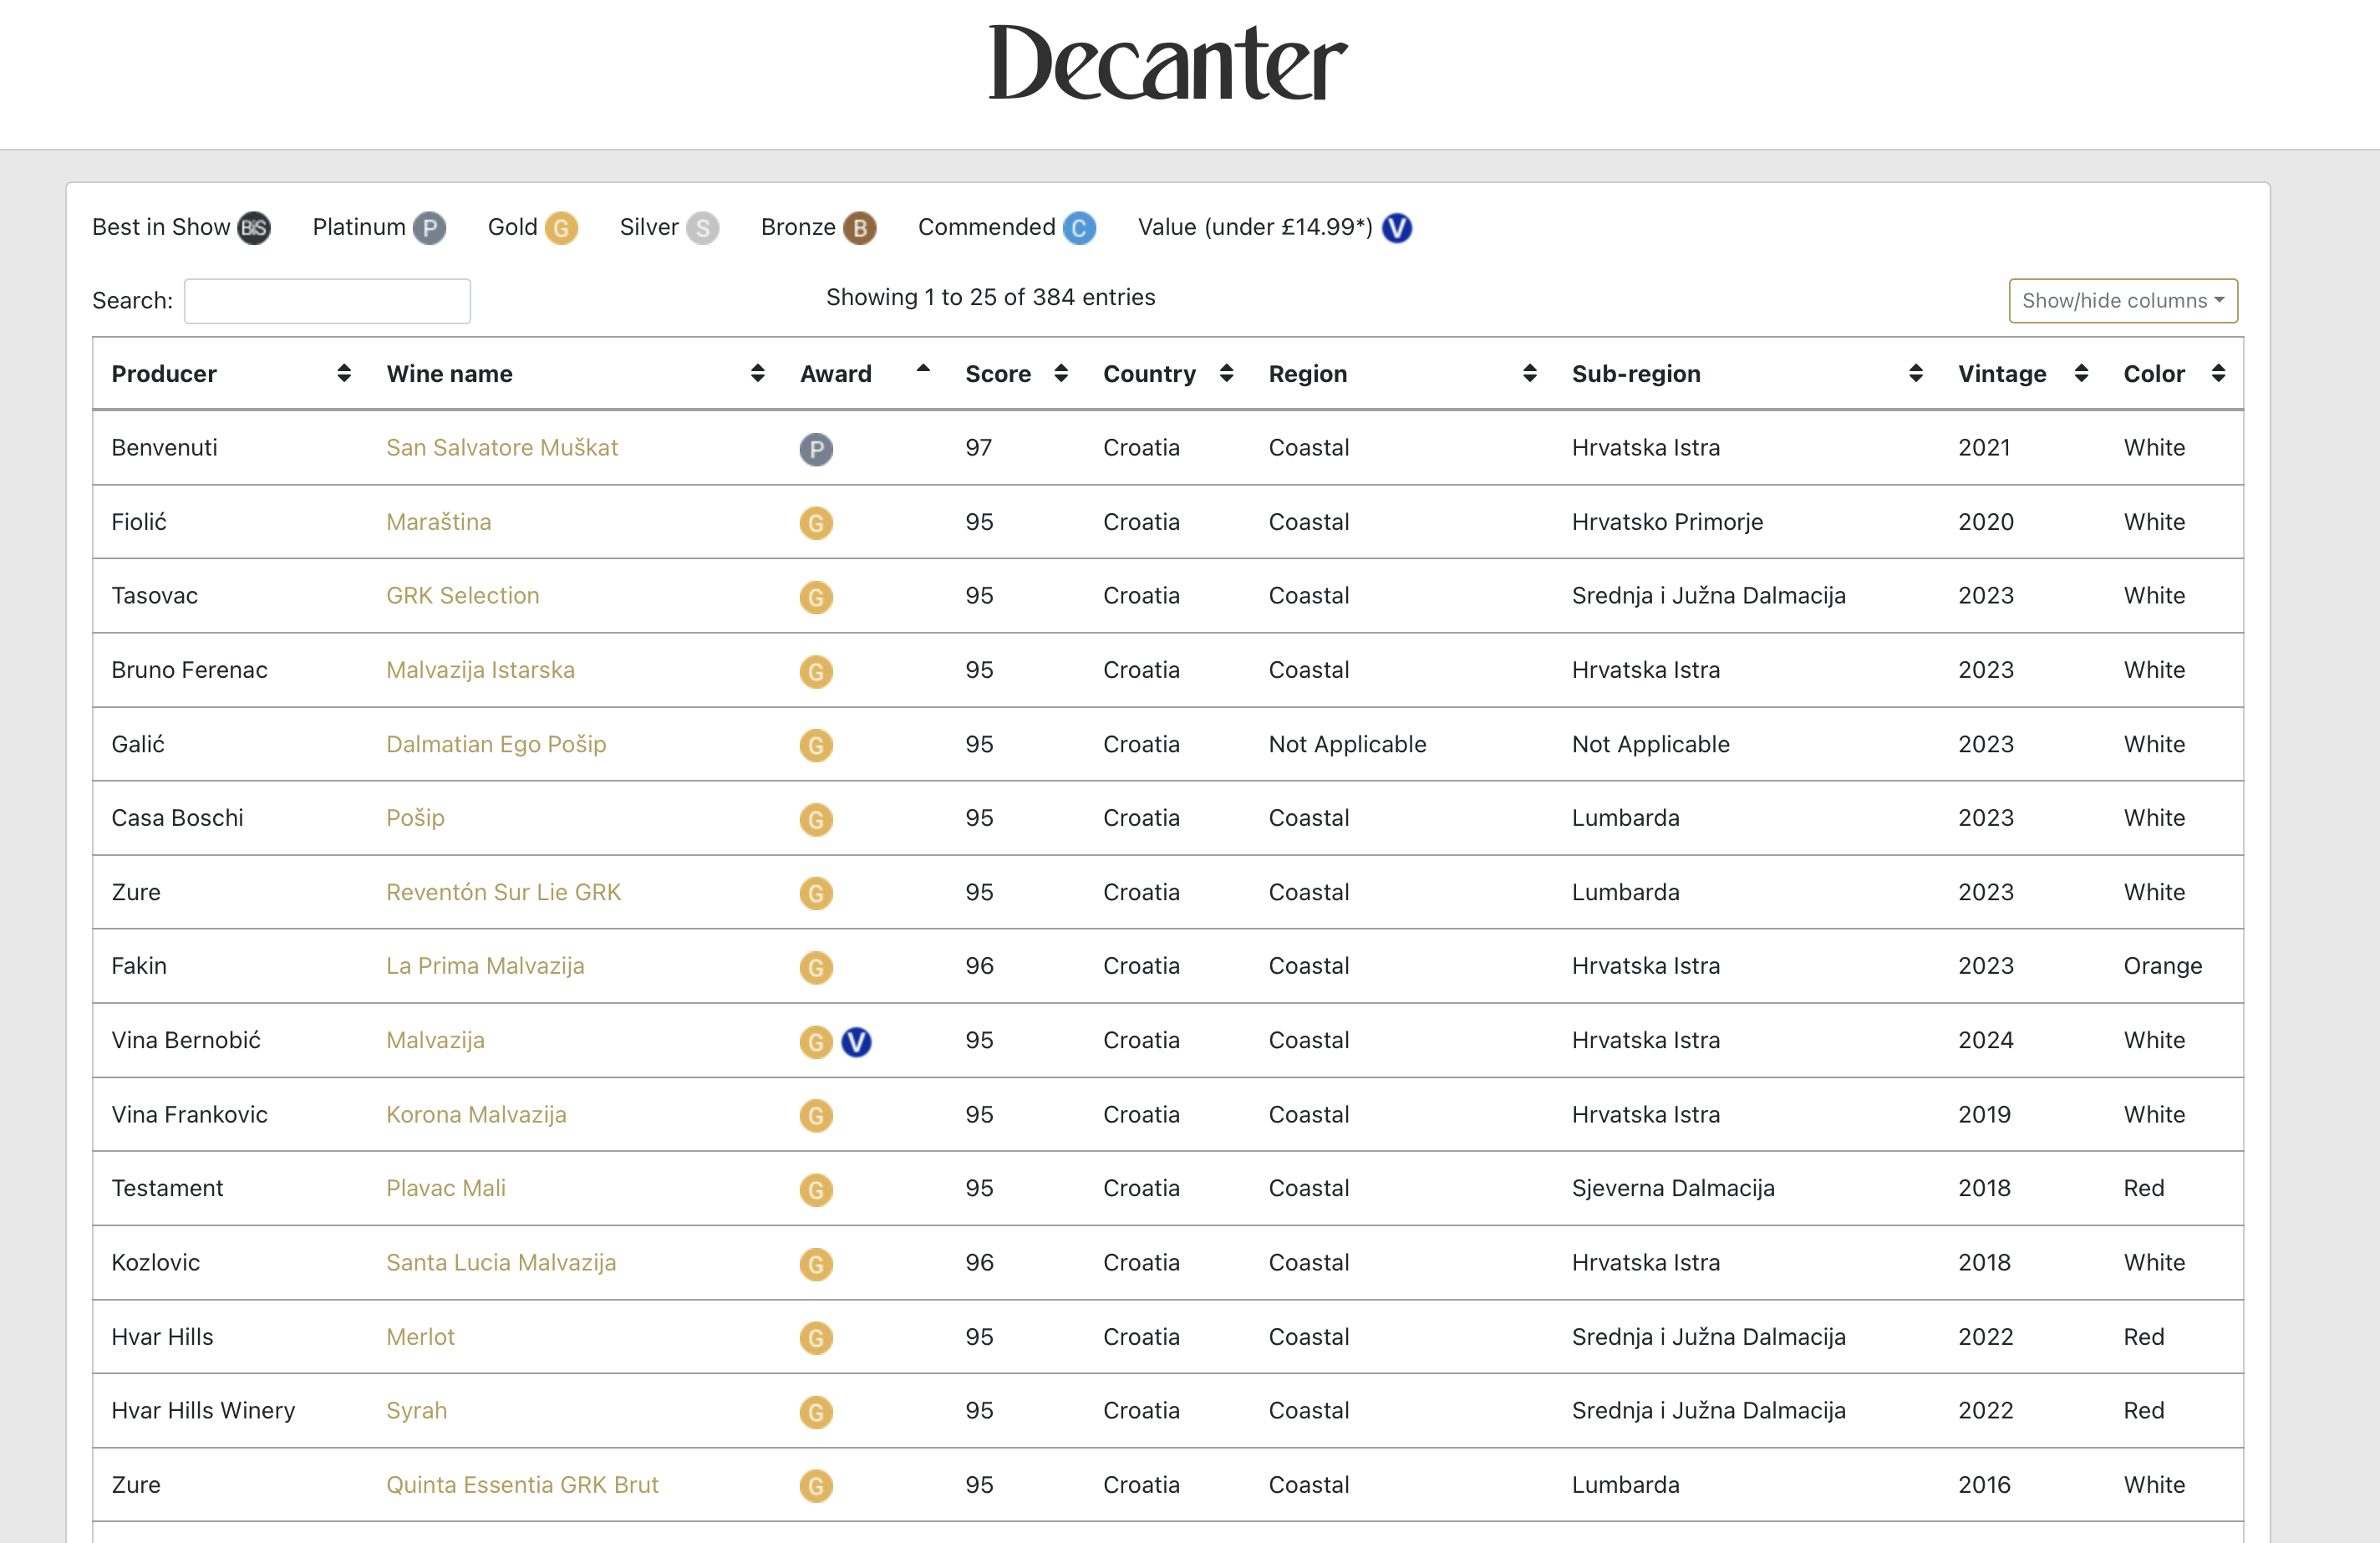
Task: Click Gold award icon for Hvar Hills Merlot
Action: pos(816,1338)
